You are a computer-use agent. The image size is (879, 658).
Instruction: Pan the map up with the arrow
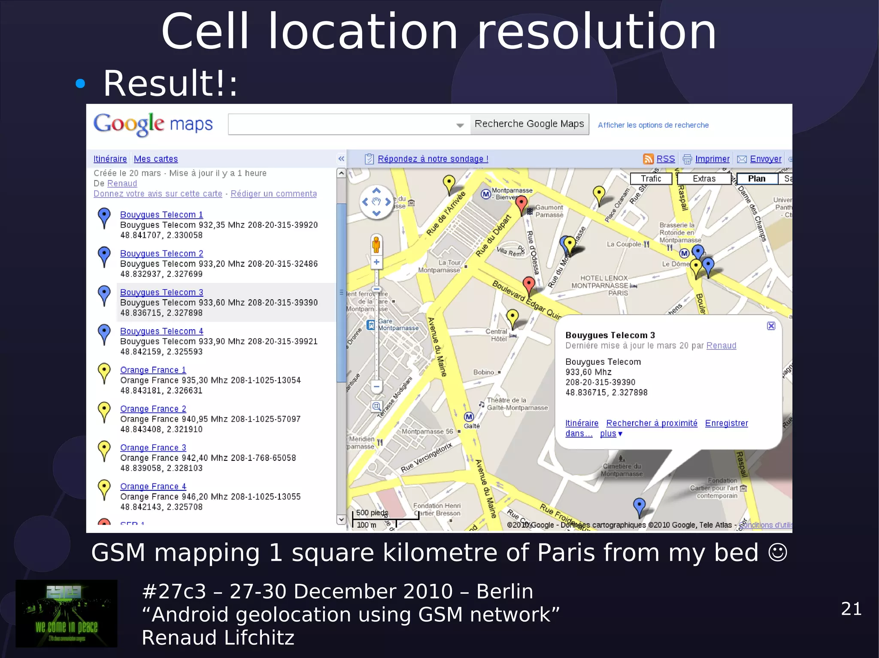376,191
